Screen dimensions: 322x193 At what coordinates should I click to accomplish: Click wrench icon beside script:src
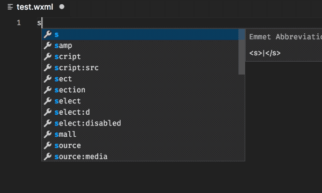48,68
